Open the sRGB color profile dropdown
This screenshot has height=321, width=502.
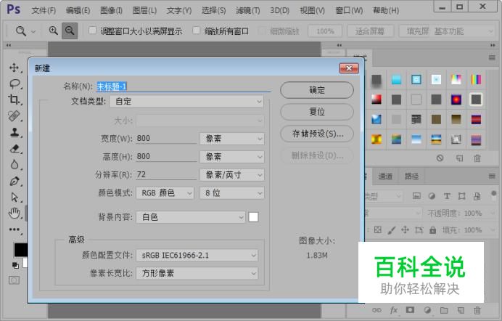coord(197,256)
